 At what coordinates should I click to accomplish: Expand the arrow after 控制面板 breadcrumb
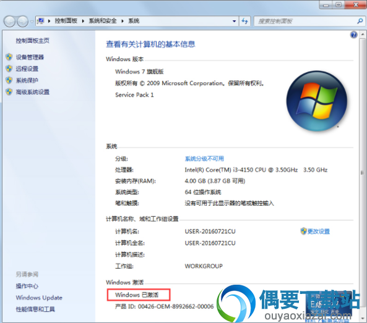click(x=83, y=21)
